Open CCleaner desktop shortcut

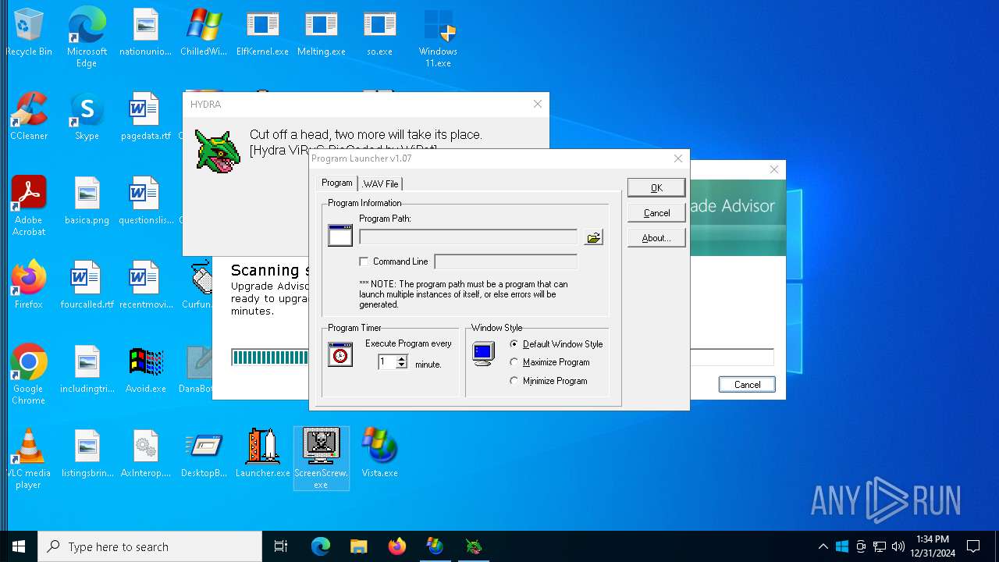(x=29, y=117)
